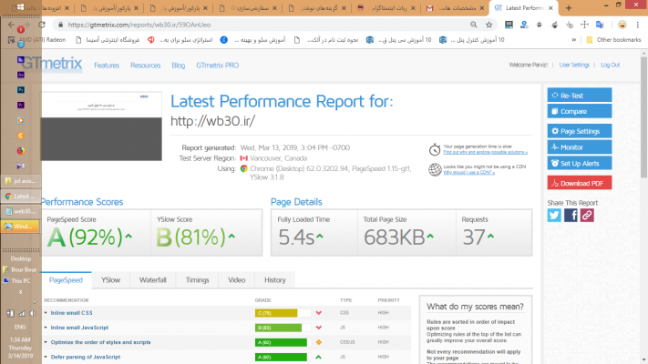Click the Compare button
The height and width of the screenshot is (364, 648).
(x=580, y=111)
